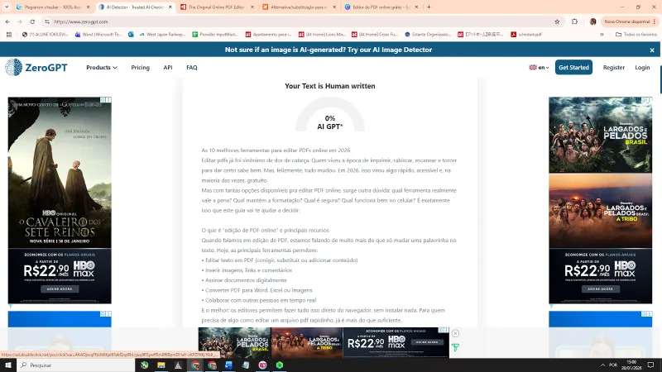This screenshot has width=662, height=372.
Task: Click the Get Started button
Action: [x=573, y=67]
